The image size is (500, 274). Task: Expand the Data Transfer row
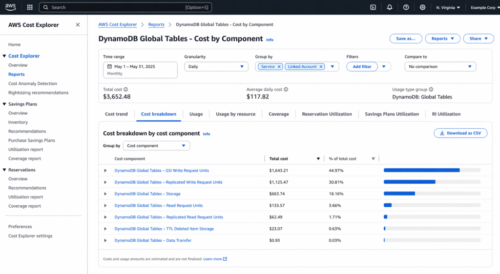coord(105,240)
